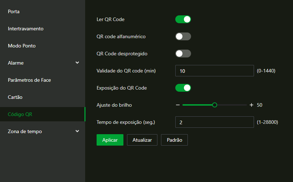
Task: Expand the Zona de tempo chevron
Action: 77,131
